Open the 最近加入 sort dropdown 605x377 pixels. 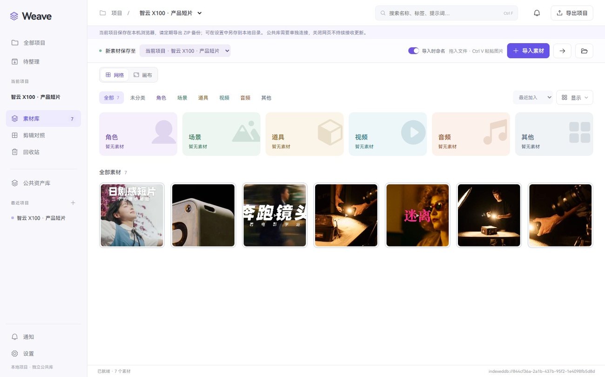(x=533, y=97)
